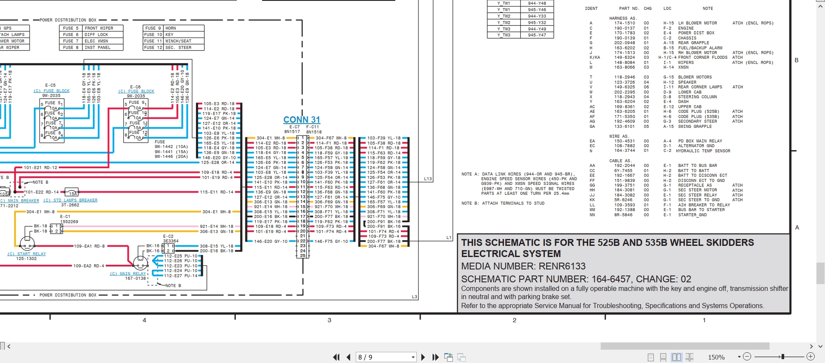Screen dimensions: 825x363
Task: Zoom in with the plus button
Action: point(810,357)
